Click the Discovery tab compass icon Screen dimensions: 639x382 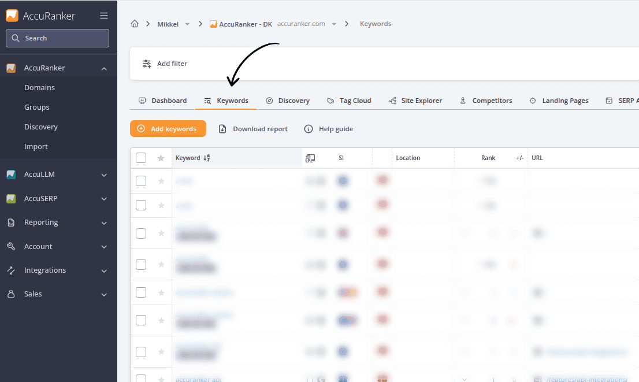pyautogui.click(x=269, y=101)
